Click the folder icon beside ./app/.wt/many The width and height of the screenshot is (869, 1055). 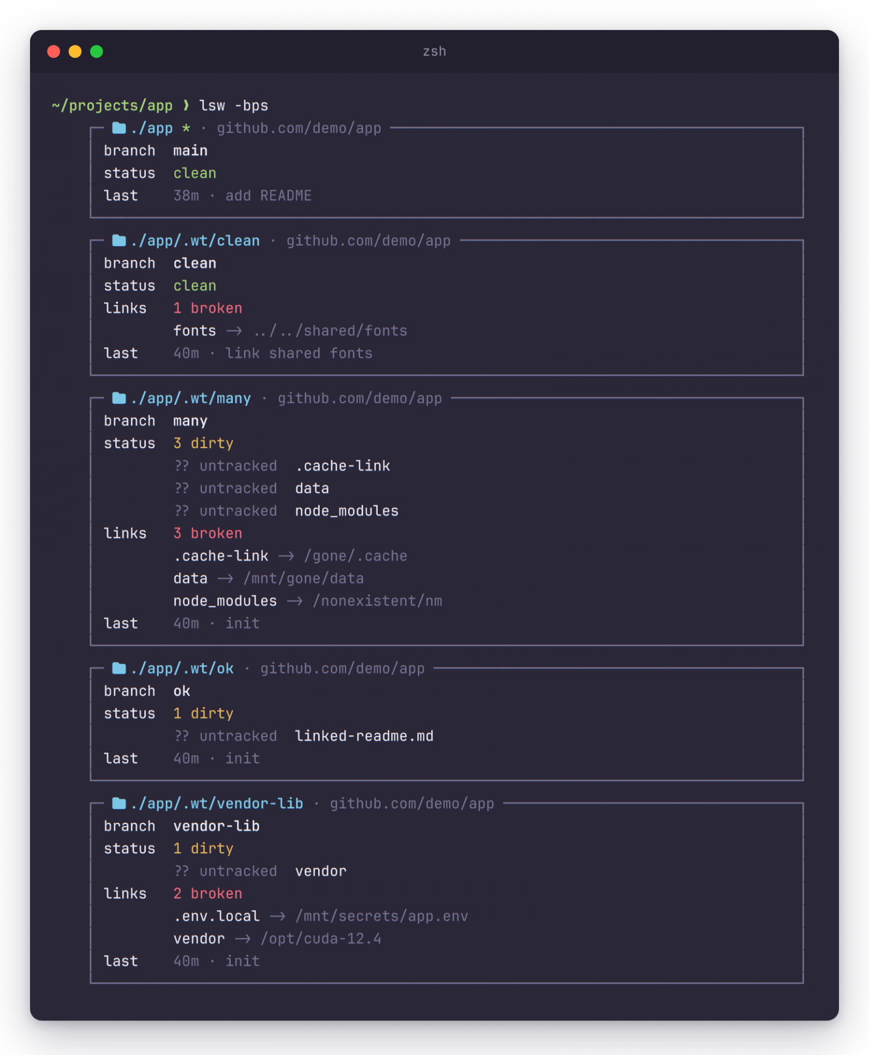point(119,398)
